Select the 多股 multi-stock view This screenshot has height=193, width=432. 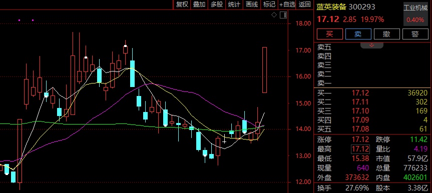click(x=217, y=4)
